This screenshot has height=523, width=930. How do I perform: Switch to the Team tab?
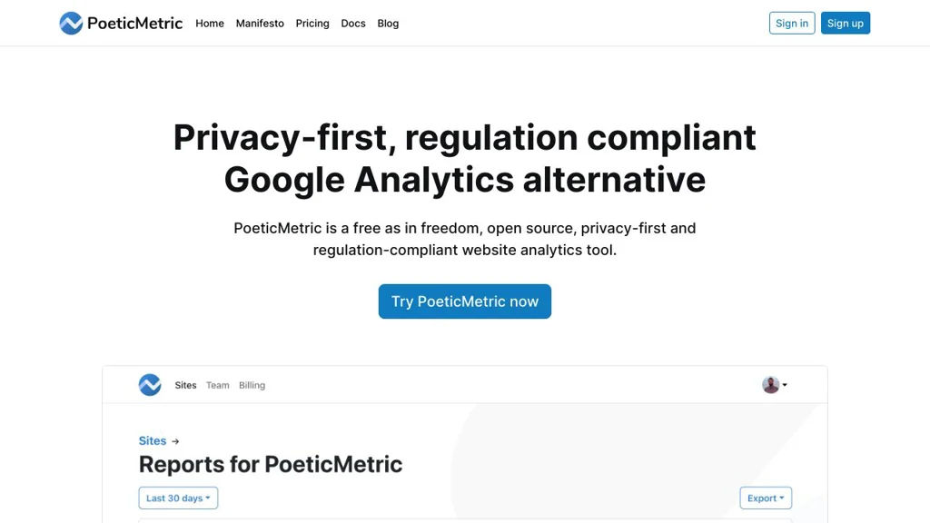pos(218,385)
